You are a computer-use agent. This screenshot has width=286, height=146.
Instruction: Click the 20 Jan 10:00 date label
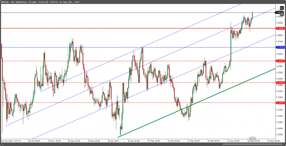pyautogui.click(x=134, y=141)
